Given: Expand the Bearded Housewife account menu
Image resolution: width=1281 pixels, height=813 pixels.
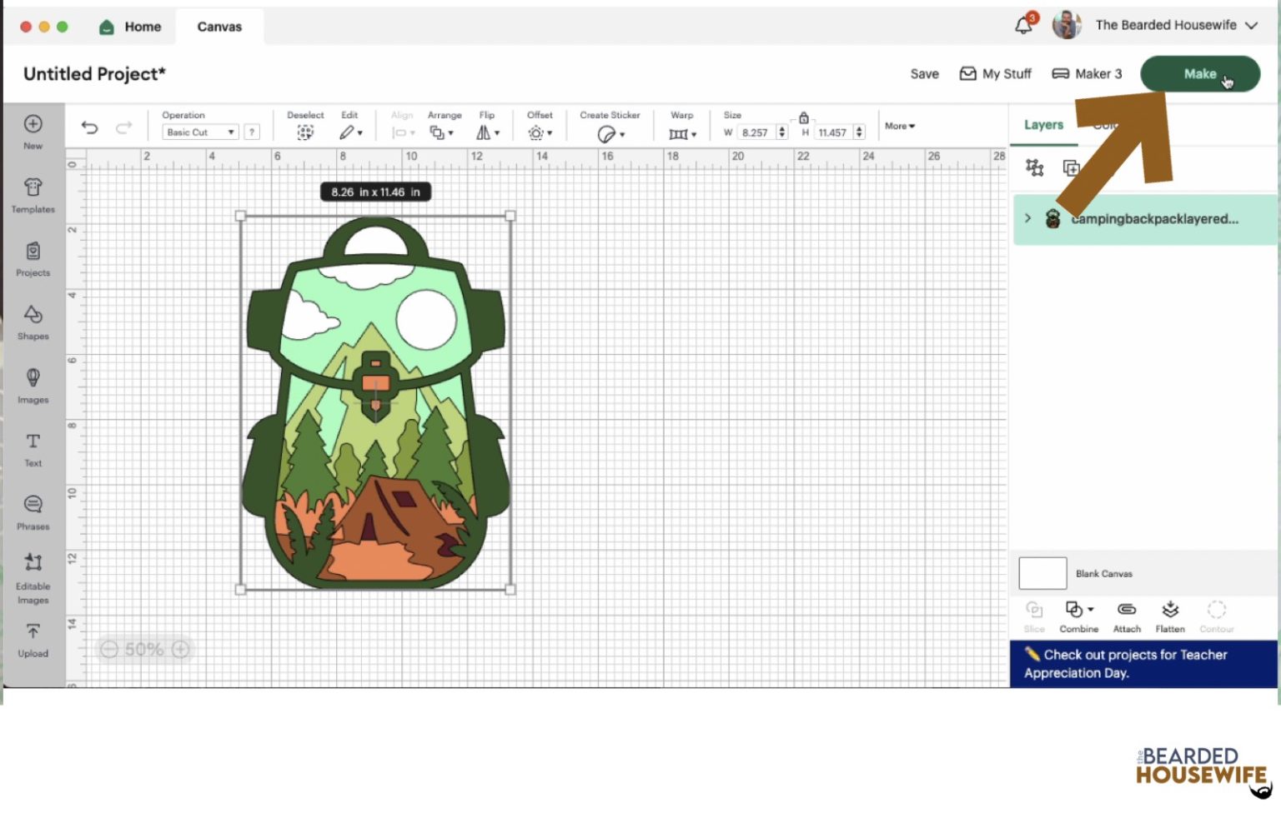Looking at the screenshot, I should click(1251, 26).
